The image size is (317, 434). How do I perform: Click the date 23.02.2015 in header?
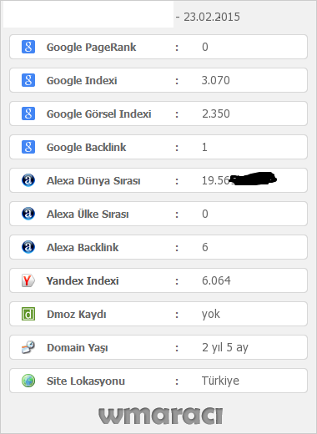click(x=212, y=17)
